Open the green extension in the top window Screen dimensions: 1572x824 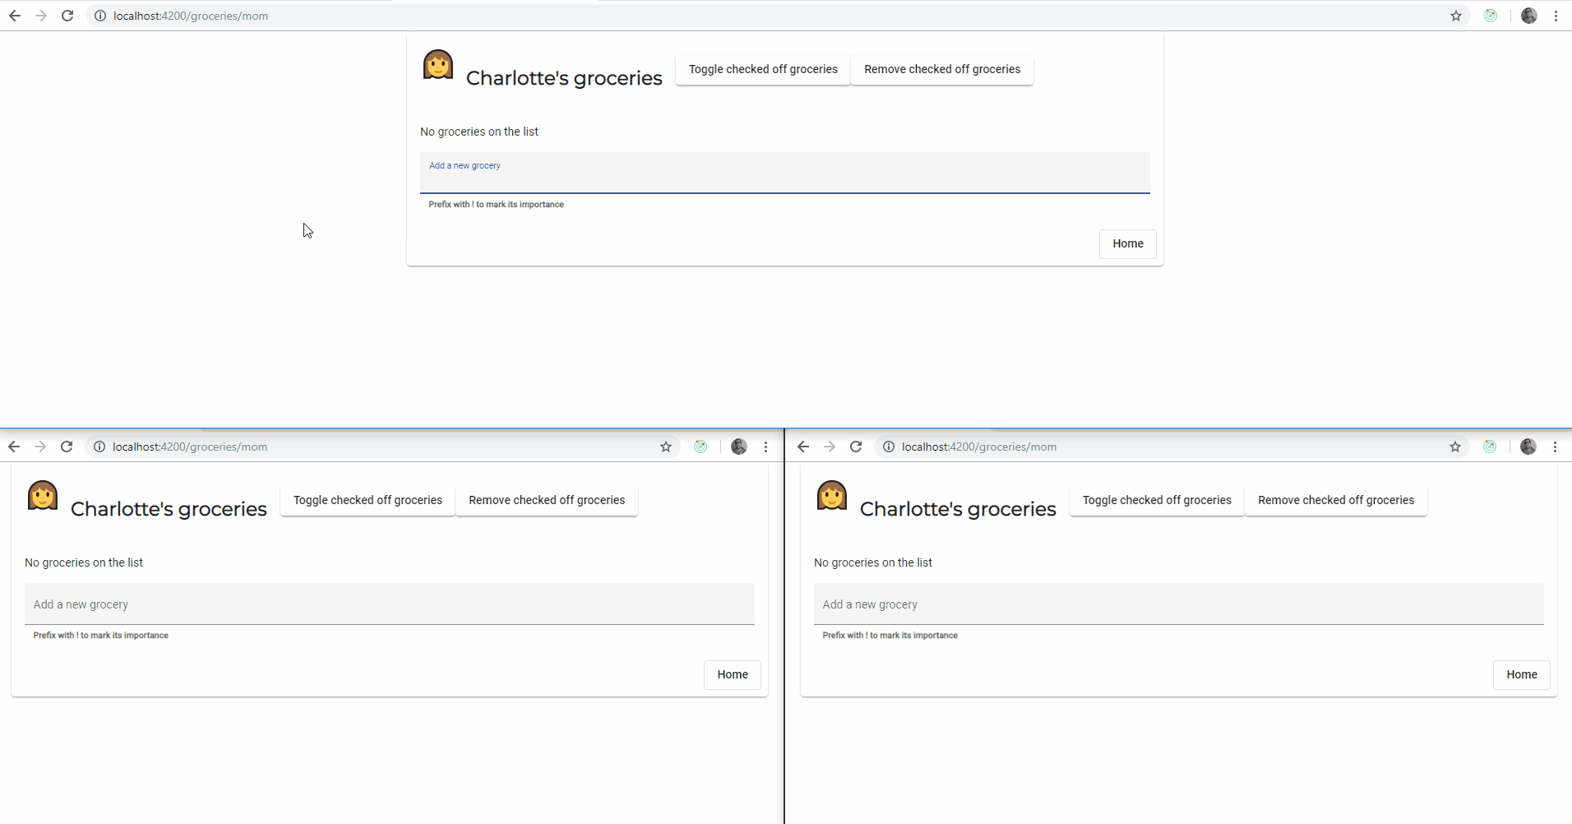[1491, 16]
